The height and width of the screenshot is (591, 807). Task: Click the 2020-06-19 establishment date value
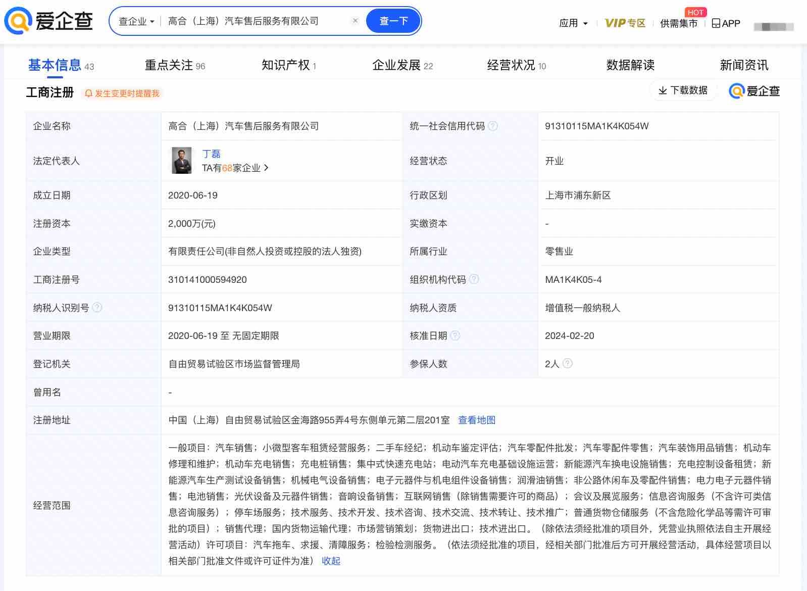pyautogui.click(x=193, y=195)
